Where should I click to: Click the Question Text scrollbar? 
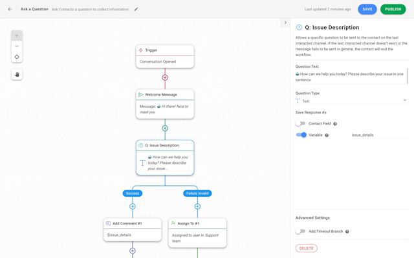point(408,76)
